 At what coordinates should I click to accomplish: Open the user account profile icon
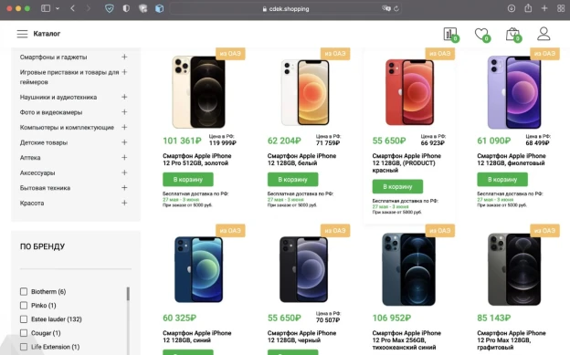(544, 34)
